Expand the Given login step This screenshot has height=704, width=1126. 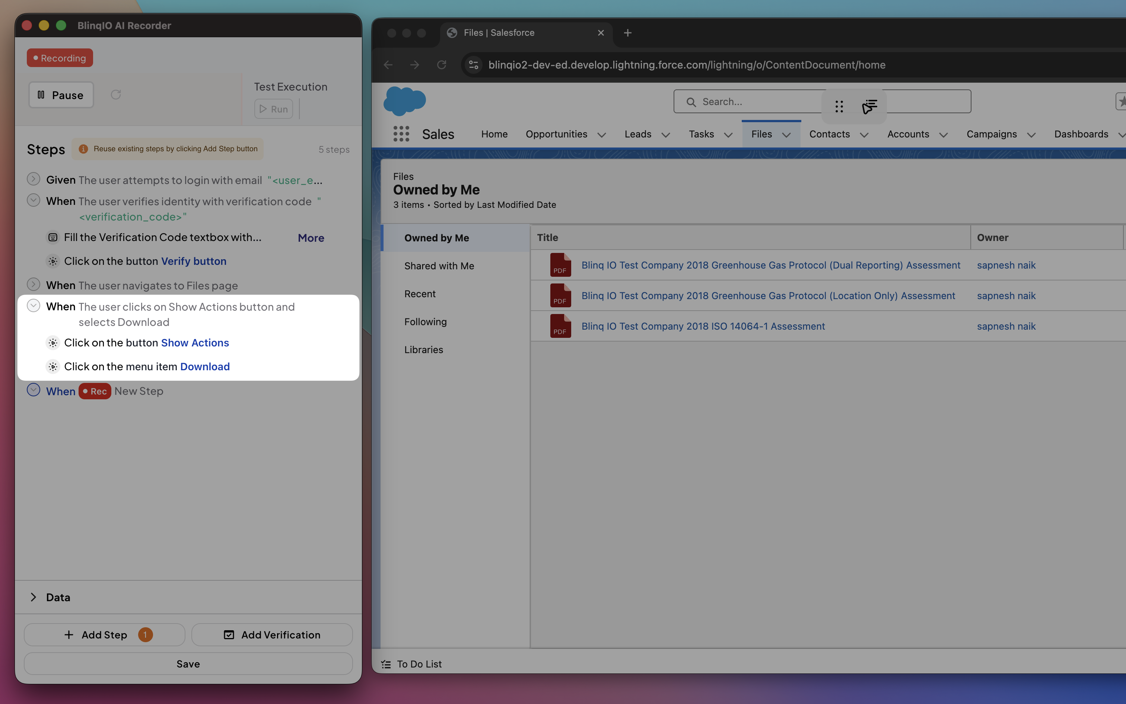click(x=34, y=179)
